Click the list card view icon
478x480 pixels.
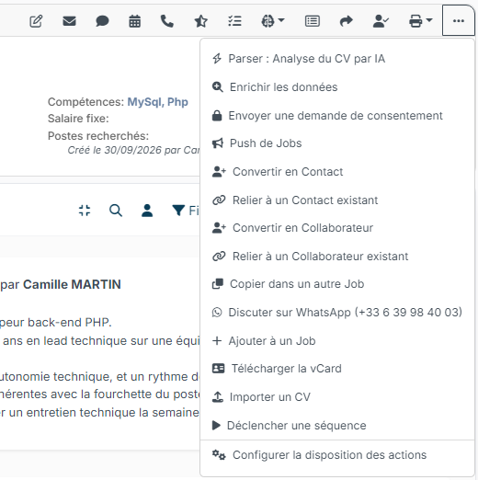click(313, 21)
